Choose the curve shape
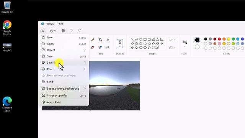 pyautogui.click(x=136, y=39)
